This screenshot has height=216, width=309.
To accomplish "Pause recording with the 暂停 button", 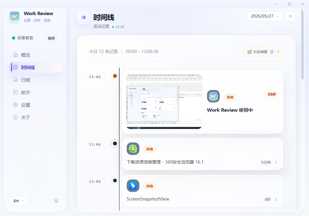I will coord(51,38).
